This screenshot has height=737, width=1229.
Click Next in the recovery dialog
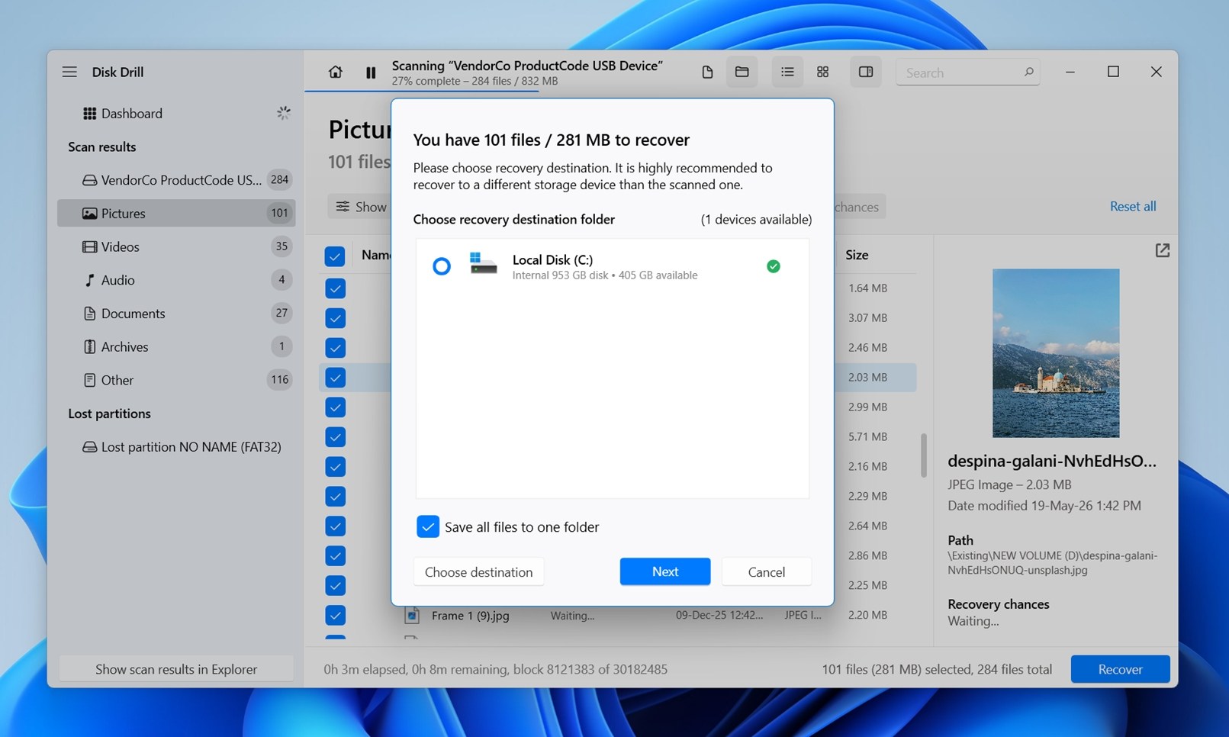pos(665,571)
